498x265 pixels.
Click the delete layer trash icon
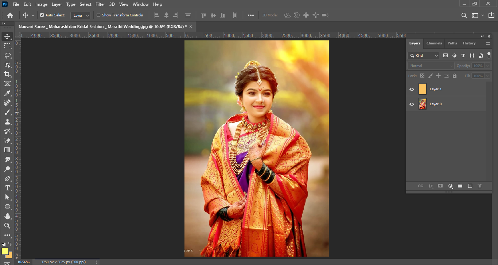pyautogui.click(x=479, y=186)
